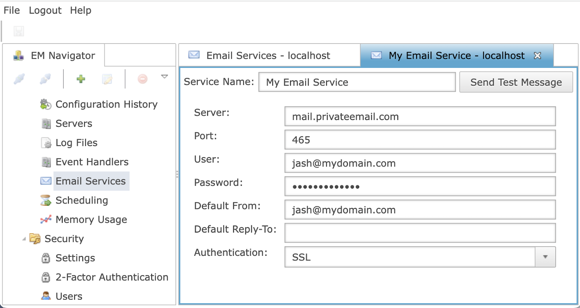This screenshot has height=308, width=580.
Task: Select Scheduling in navigator tree
Action: [x=82, y=200]
